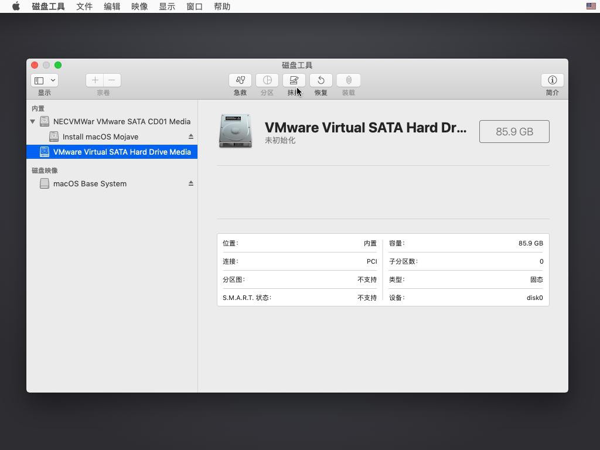Eject the macOS Base System image
This screenshot has width=600, height=450.
pos(190,183)
